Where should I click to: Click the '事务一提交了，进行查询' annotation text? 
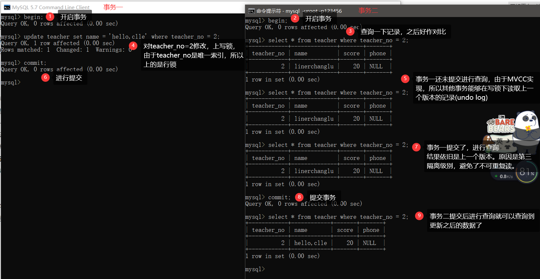click(x=479, y=157)
